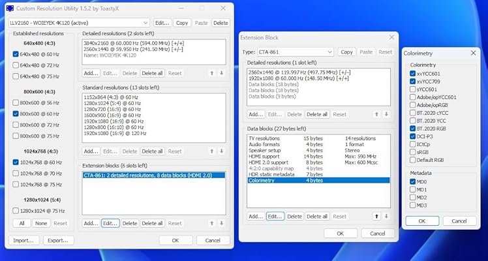Select Speaker setup data block row

point(318,150)
